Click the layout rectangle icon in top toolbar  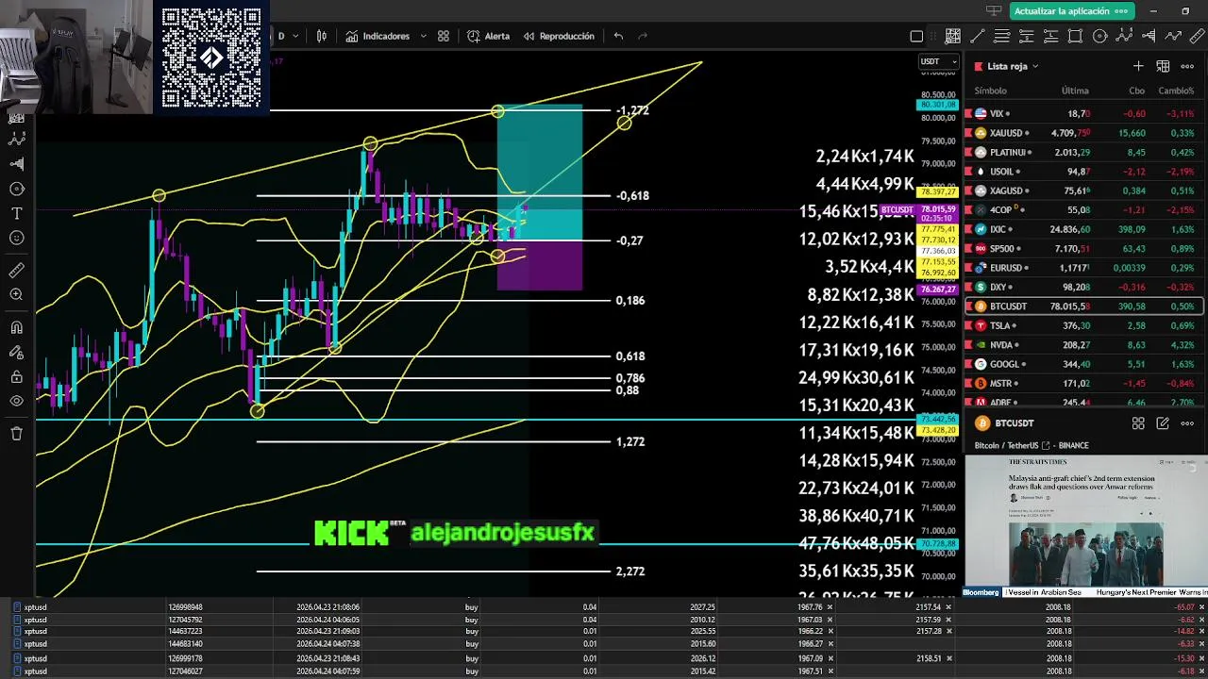coord(916,37)
